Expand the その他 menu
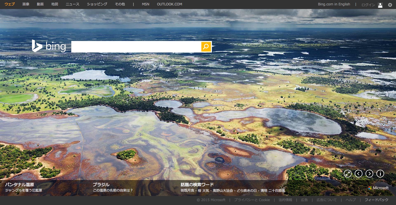 [x=120, y=4]
